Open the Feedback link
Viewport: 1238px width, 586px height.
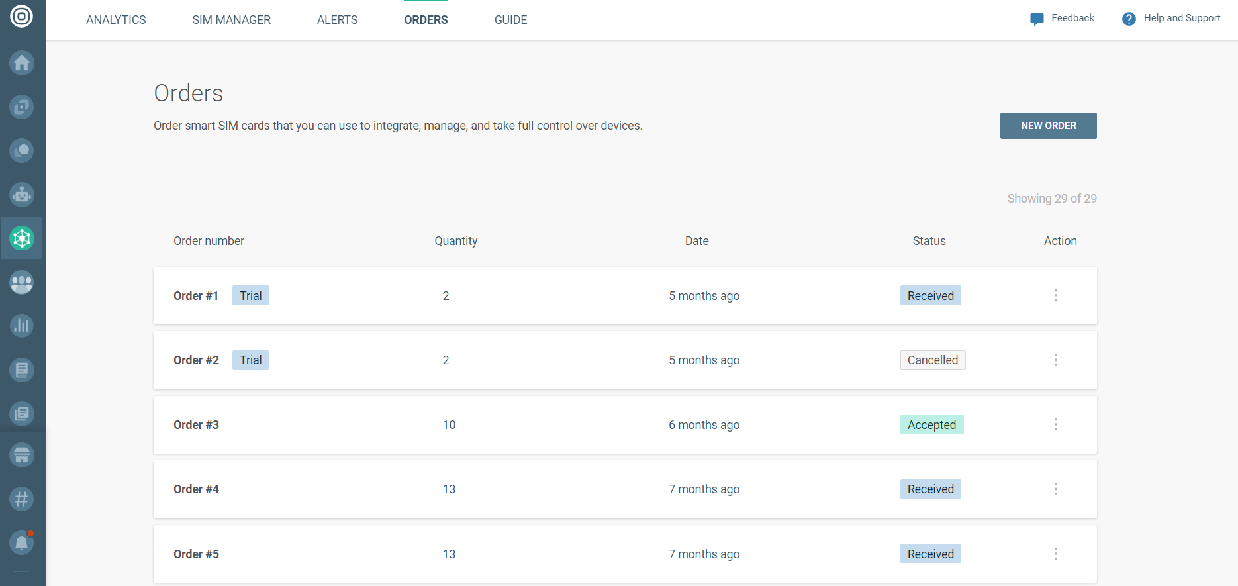pyautogui.click(x=1063, y=19)
